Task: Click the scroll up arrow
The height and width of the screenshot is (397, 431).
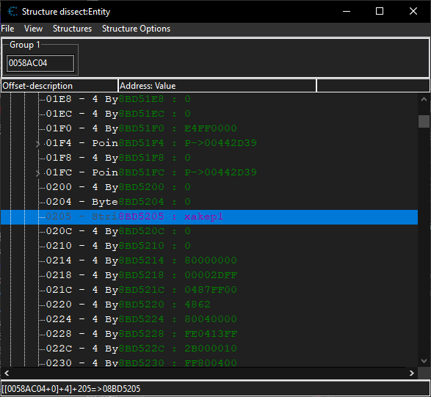Action: pos(424,100)
